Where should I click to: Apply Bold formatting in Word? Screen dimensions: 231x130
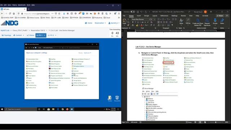click(x=133, y=22)
